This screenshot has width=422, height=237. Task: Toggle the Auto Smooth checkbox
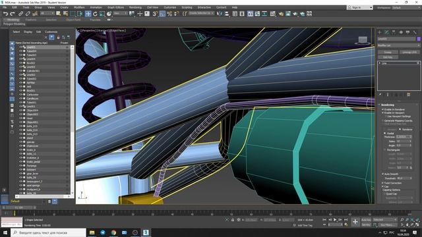click(x=382, y=174)
